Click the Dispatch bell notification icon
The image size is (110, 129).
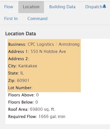(x=104, y=6)
